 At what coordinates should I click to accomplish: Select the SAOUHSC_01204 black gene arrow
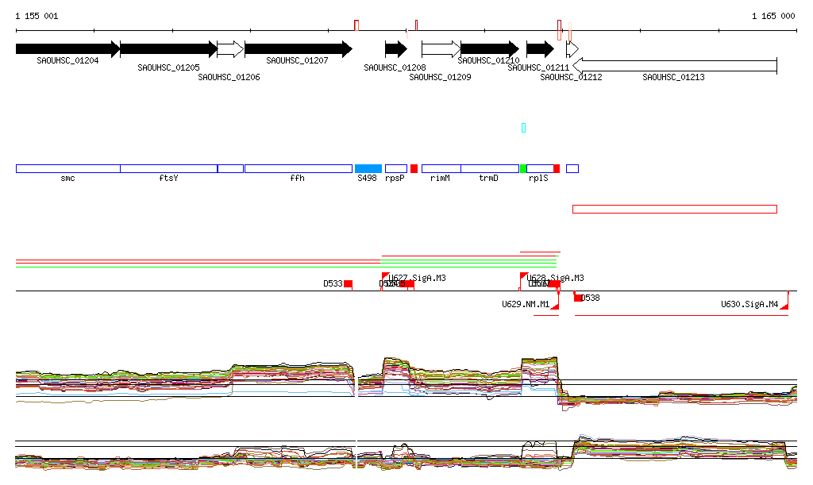(x=68, y=49)
